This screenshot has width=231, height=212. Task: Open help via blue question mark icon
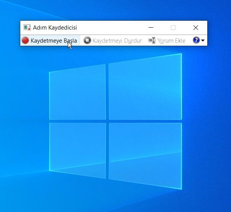tap(197, 40)
